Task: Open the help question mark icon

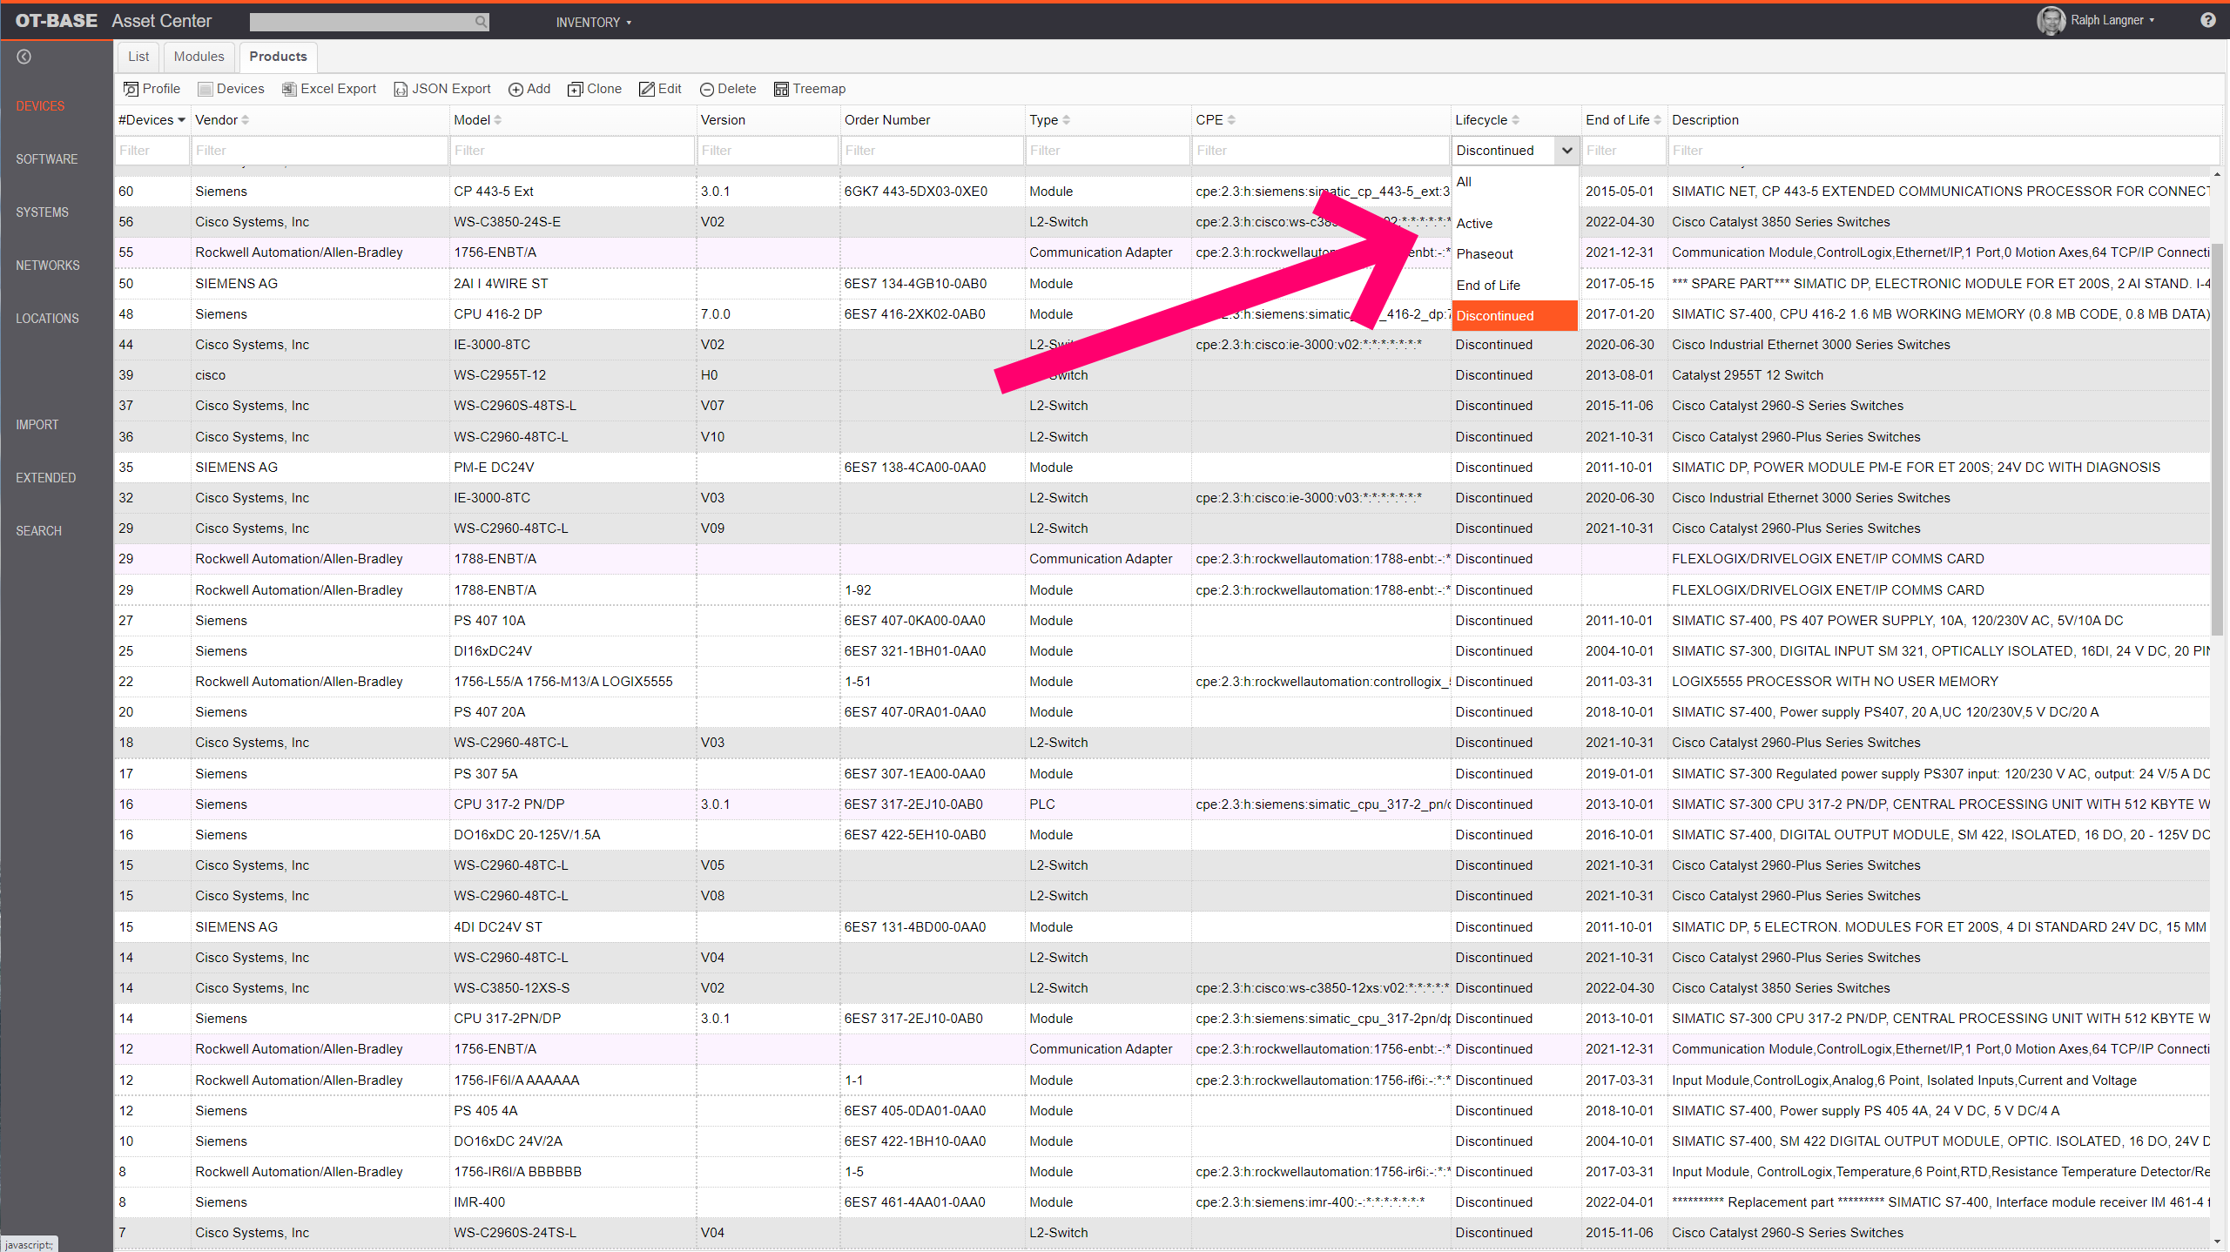Action: [2207, 20]
